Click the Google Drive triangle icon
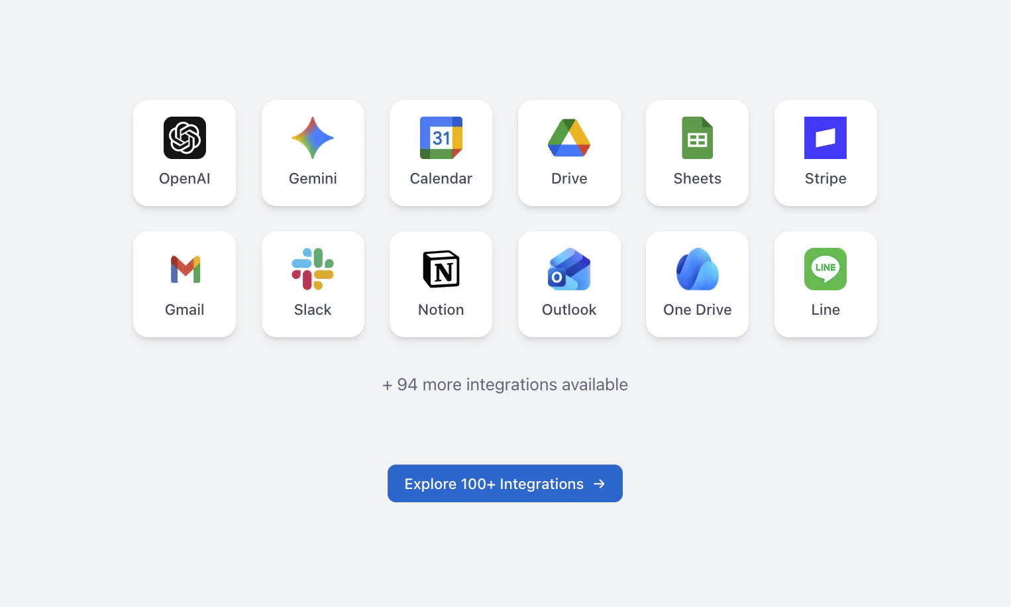This screenshot has width=1011, height=607. coord(569,138)
